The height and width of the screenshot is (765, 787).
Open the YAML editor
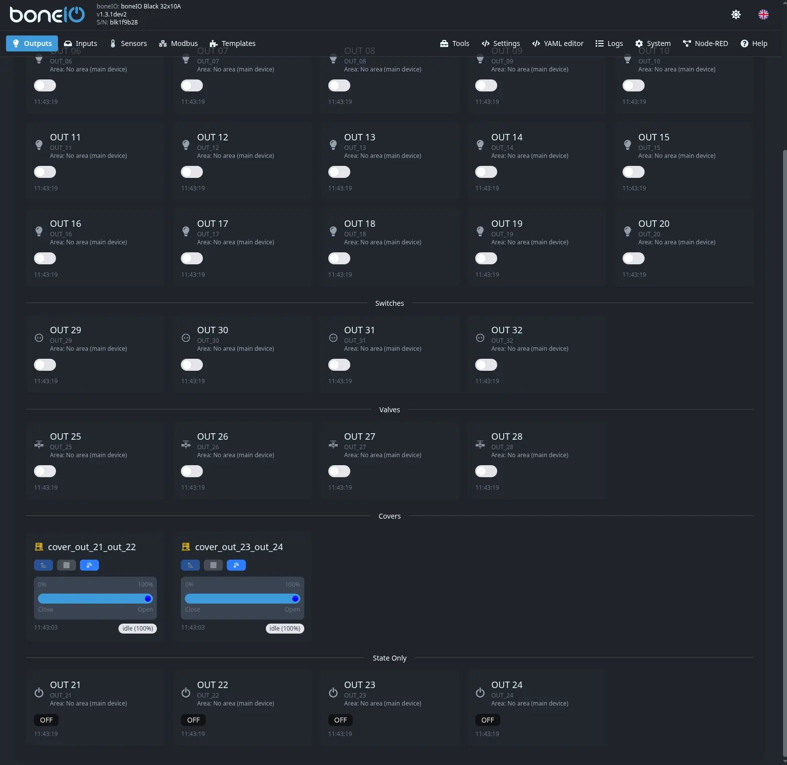(x=558, y=43)
